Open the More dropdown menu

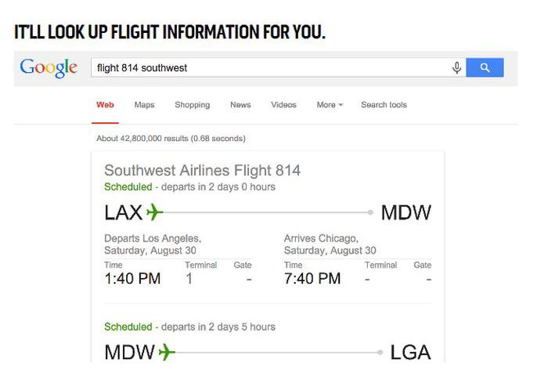(330, 105)
